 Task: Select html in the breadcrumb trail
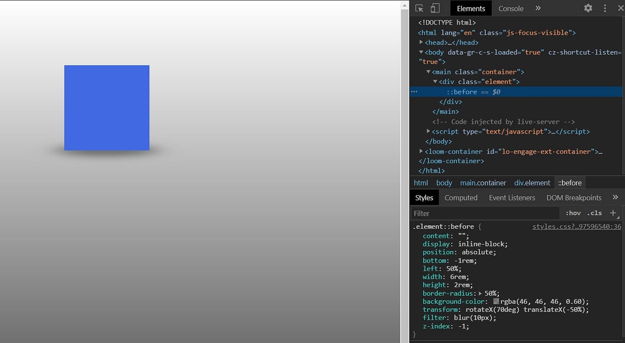coord(421,183)
